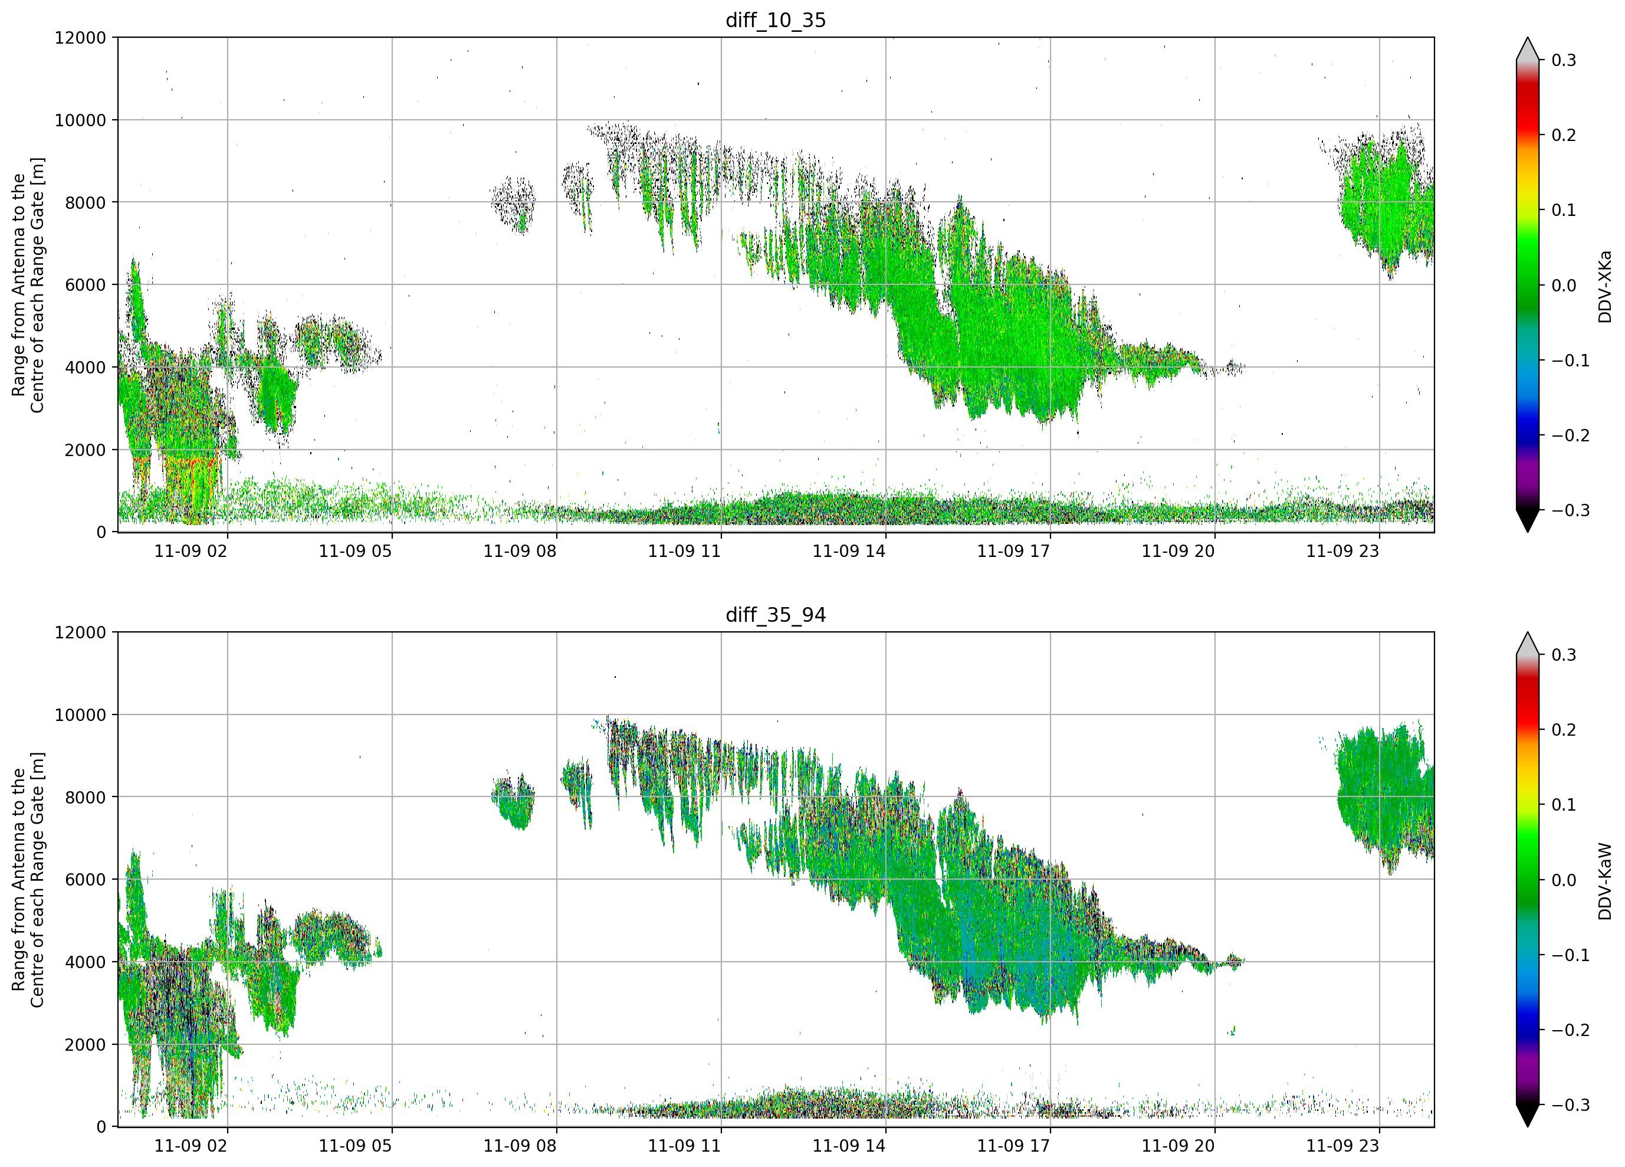Click the 11-09 05 time tick under diff_10_35
The image size is (1625, 1167).
pyautogui.click(x=356, y=551)
